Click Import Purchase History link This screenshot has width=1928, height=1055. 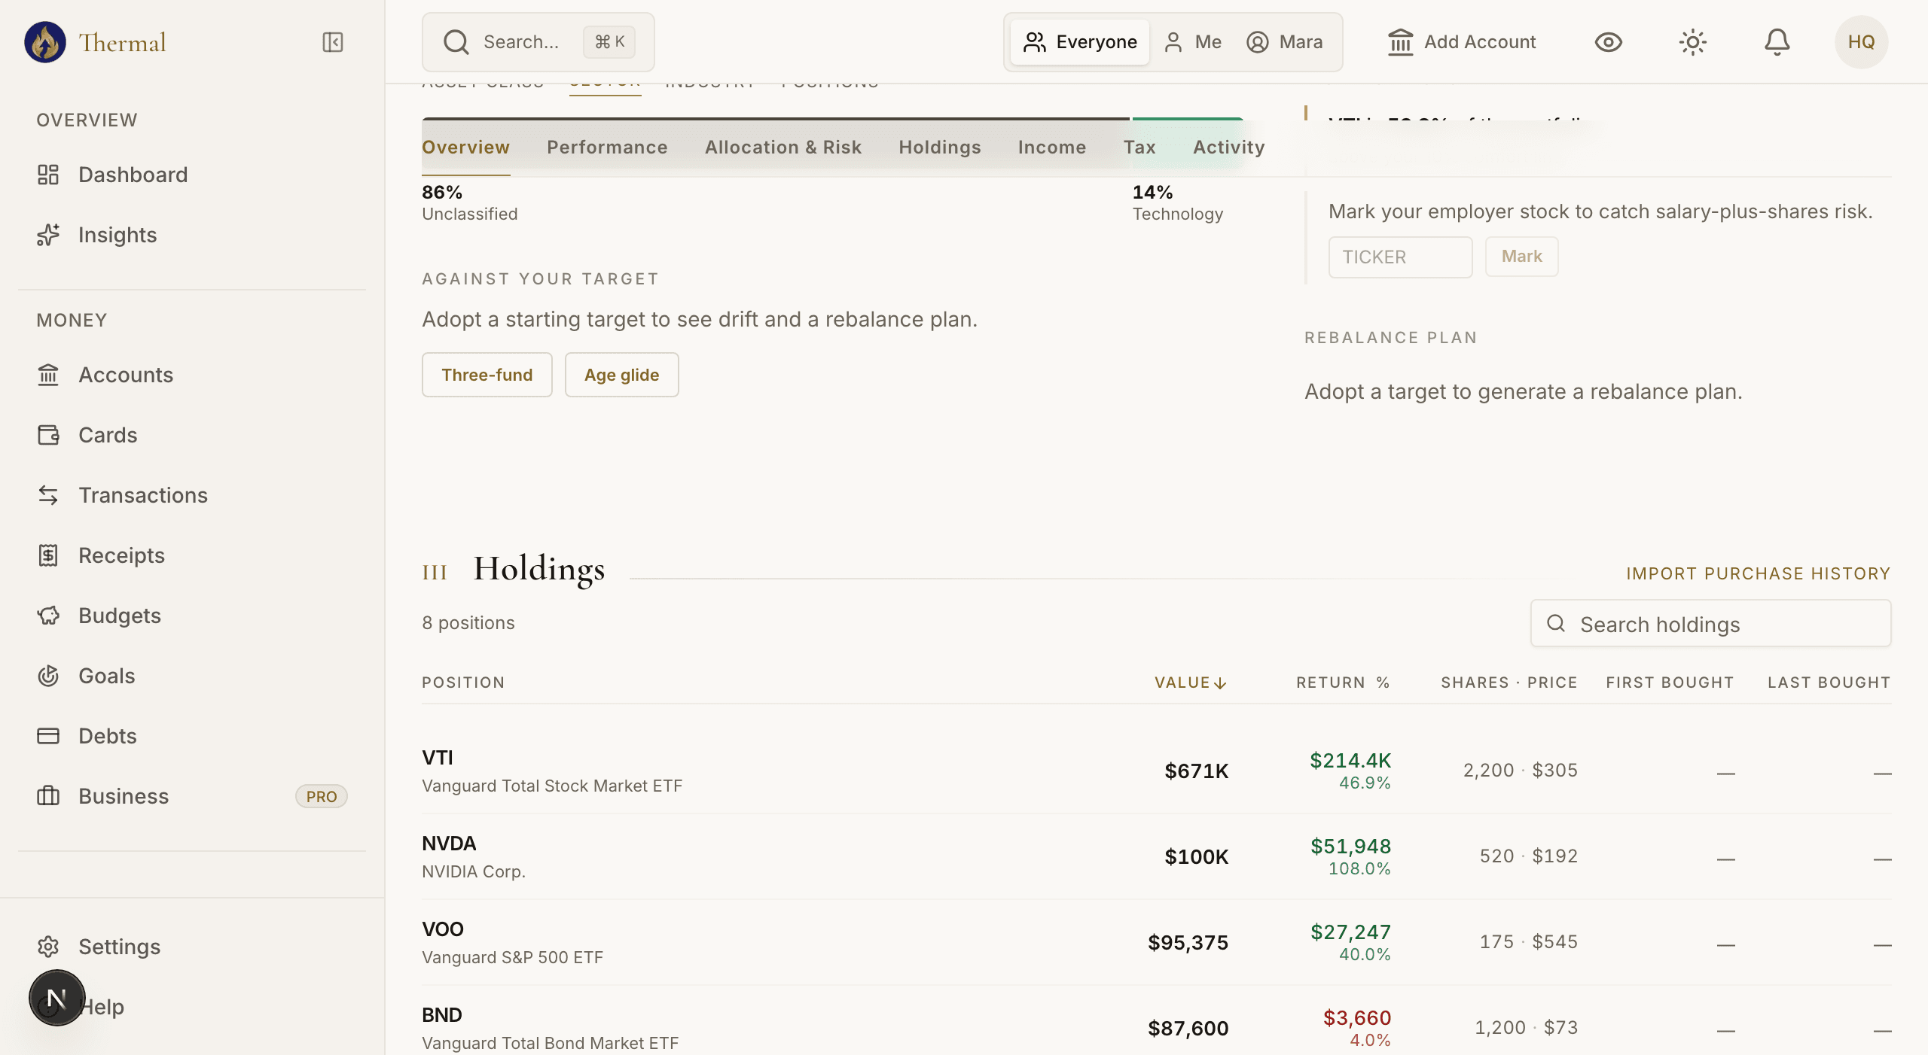pyautogui.click(x=1759, y=573)
